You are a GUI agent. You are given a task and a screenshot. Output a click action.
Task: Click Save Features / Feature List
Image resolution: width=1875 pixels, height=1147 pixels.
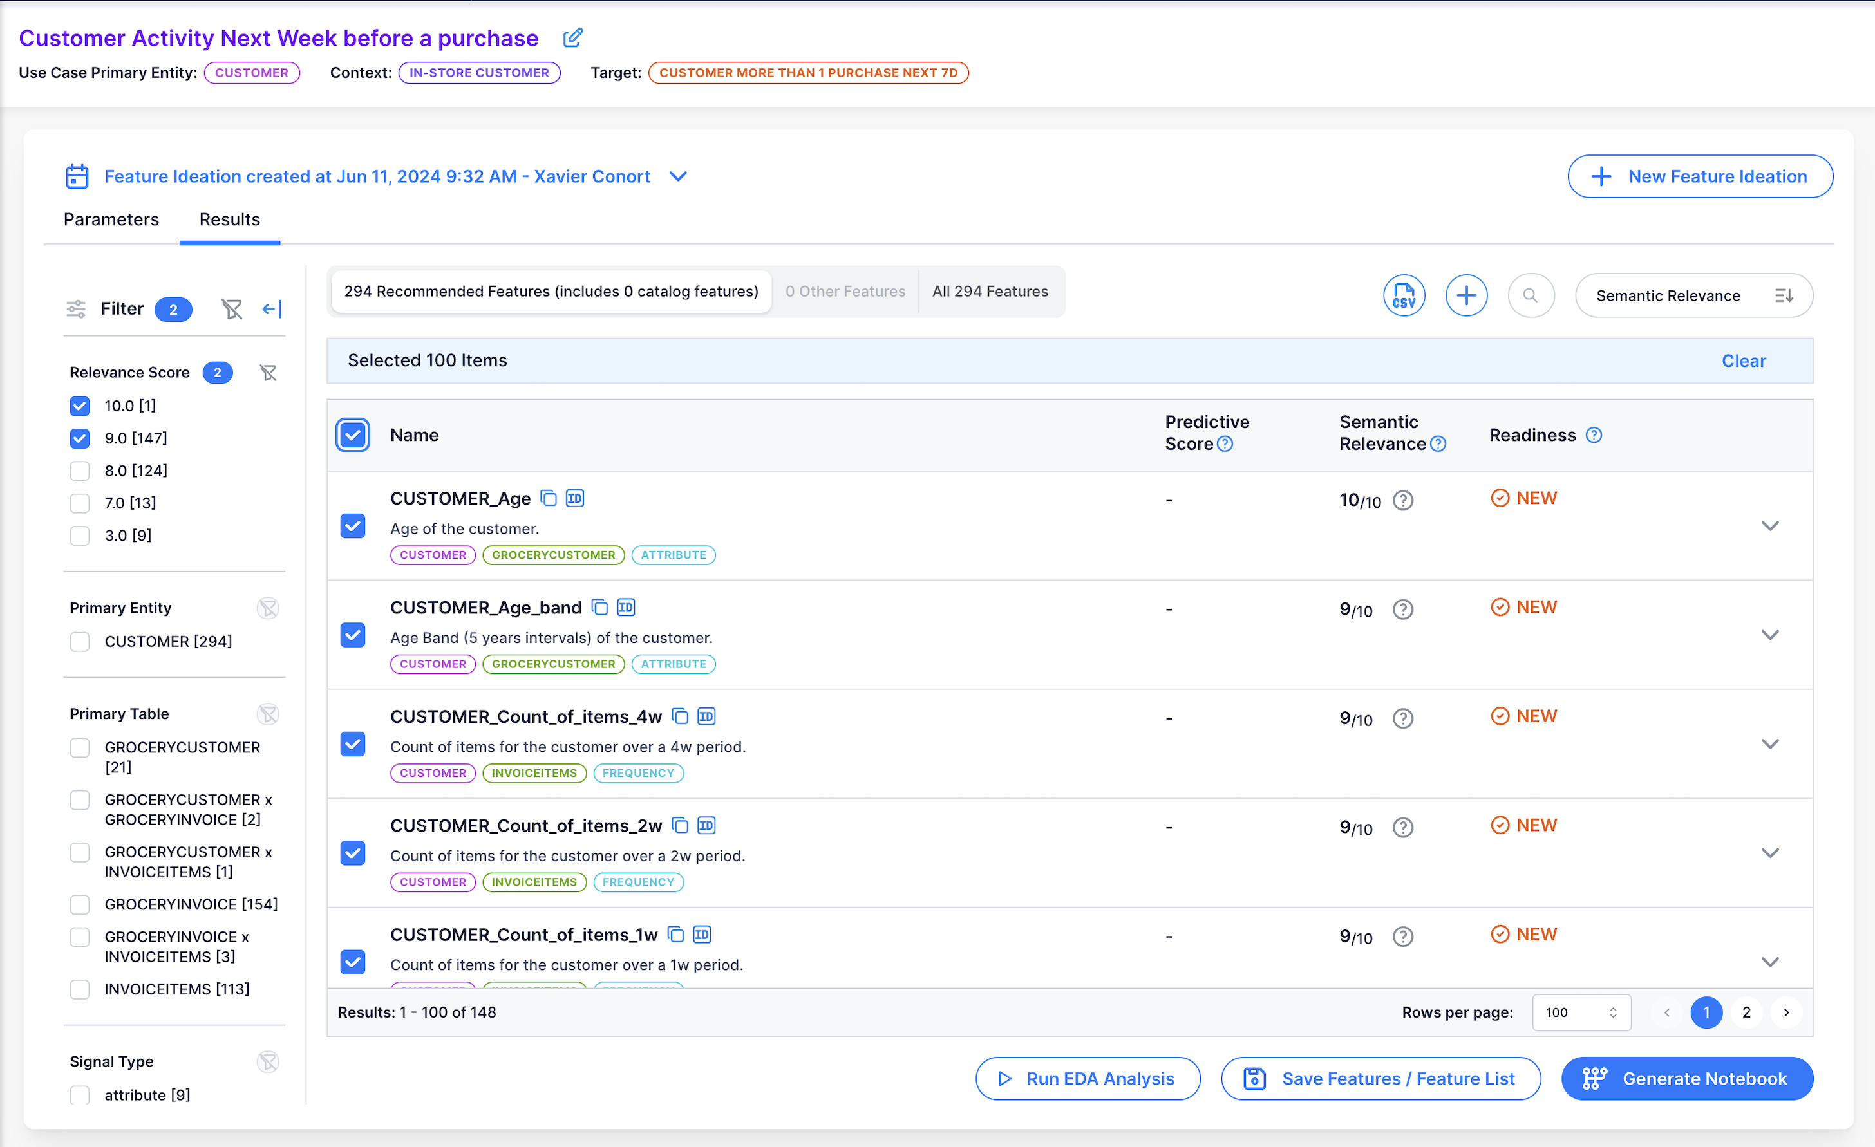click(x=1380, y=1077)
